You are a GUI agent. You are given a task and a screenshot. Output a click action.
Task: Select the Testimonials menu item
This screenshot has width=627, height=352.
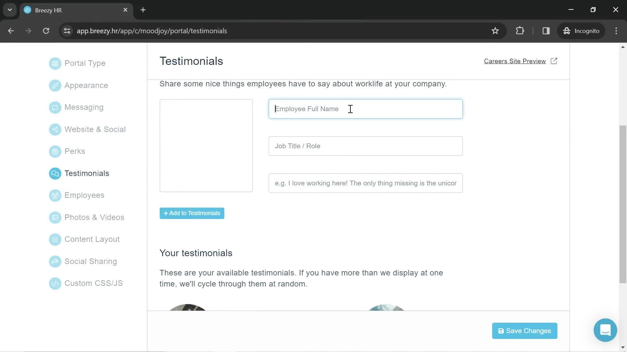tap(87, 173)
